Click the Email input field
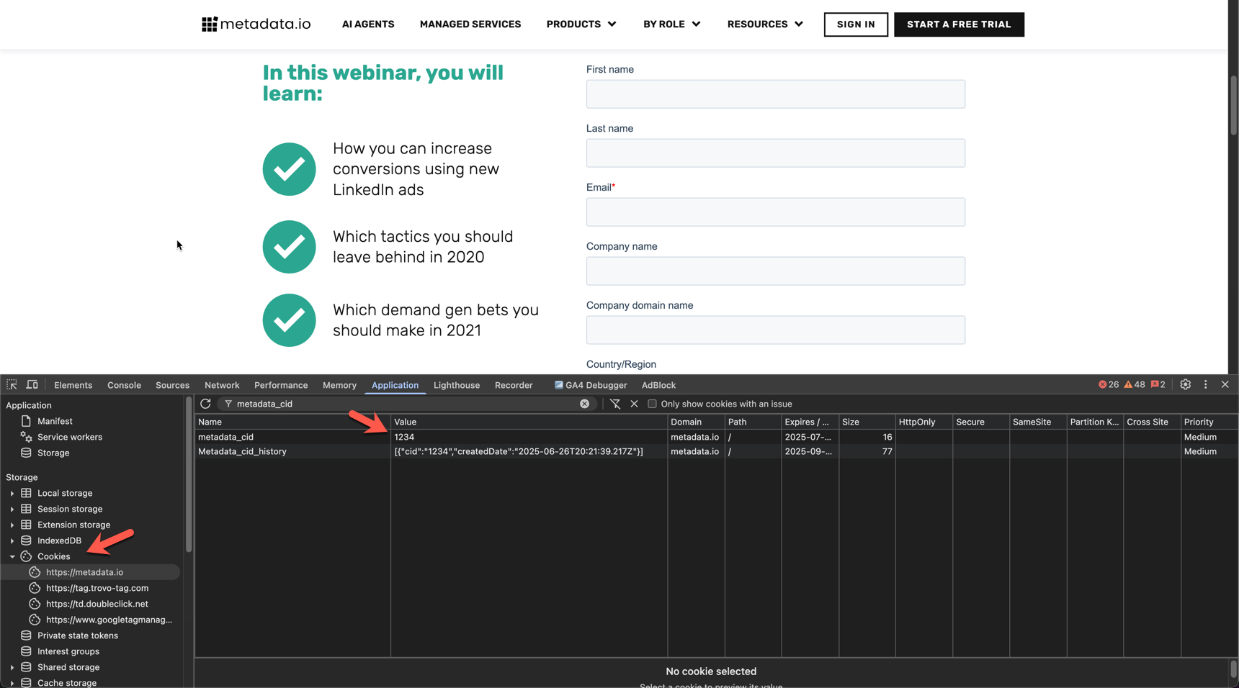The image size is (1239, 688). pyautogui.click(x=775, y=212)
